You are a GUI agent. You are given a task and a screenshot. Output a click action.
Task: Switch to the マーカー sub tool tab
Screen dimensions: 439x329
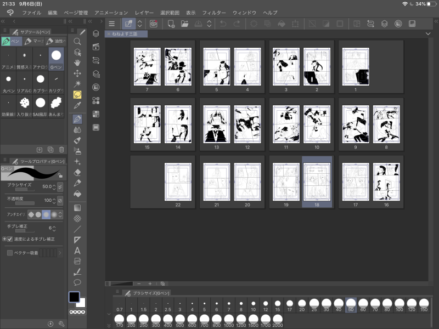click(32, 41)
